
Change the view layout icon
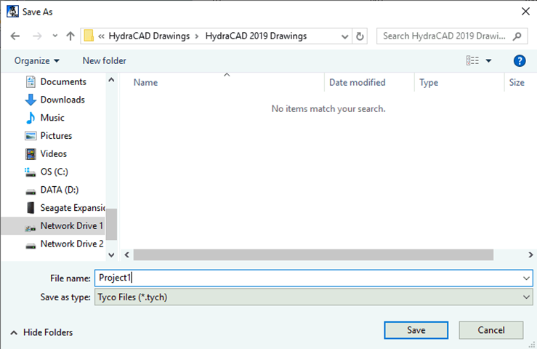point(472,60)
